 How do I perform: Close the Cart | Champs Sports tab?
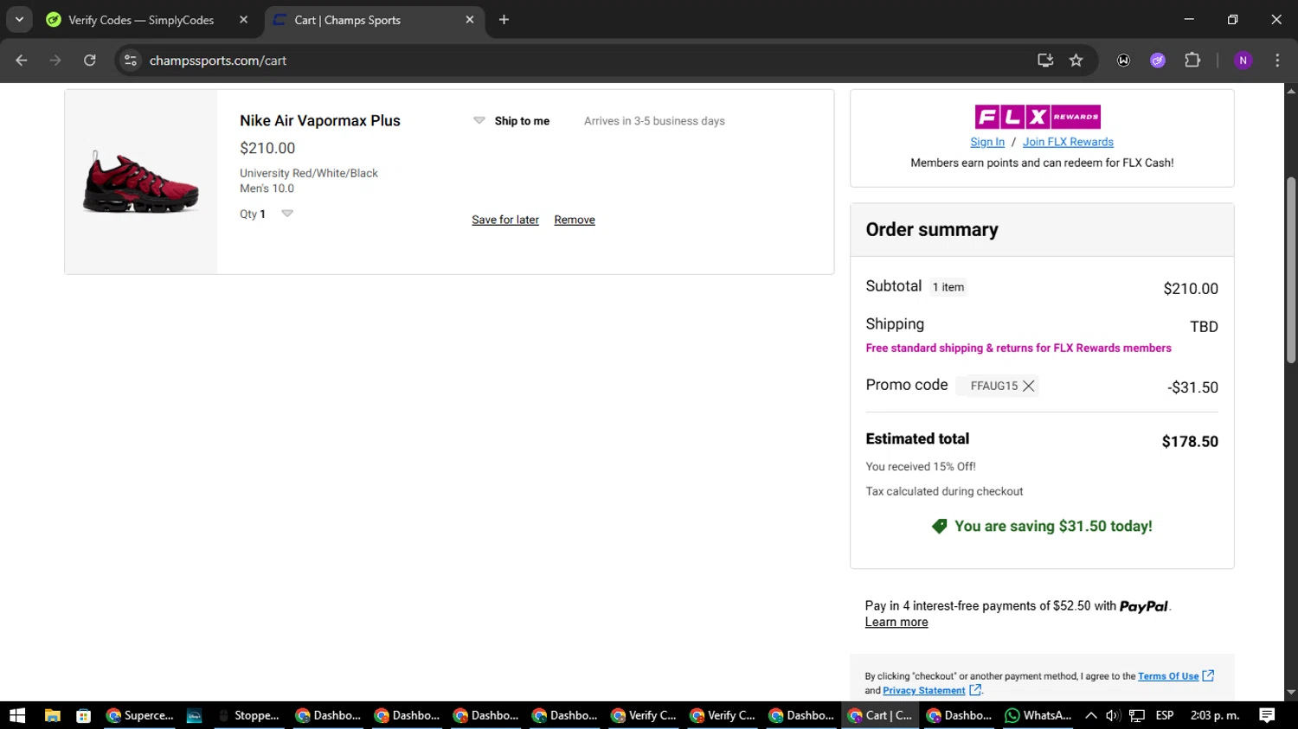[x=470, y=20]
